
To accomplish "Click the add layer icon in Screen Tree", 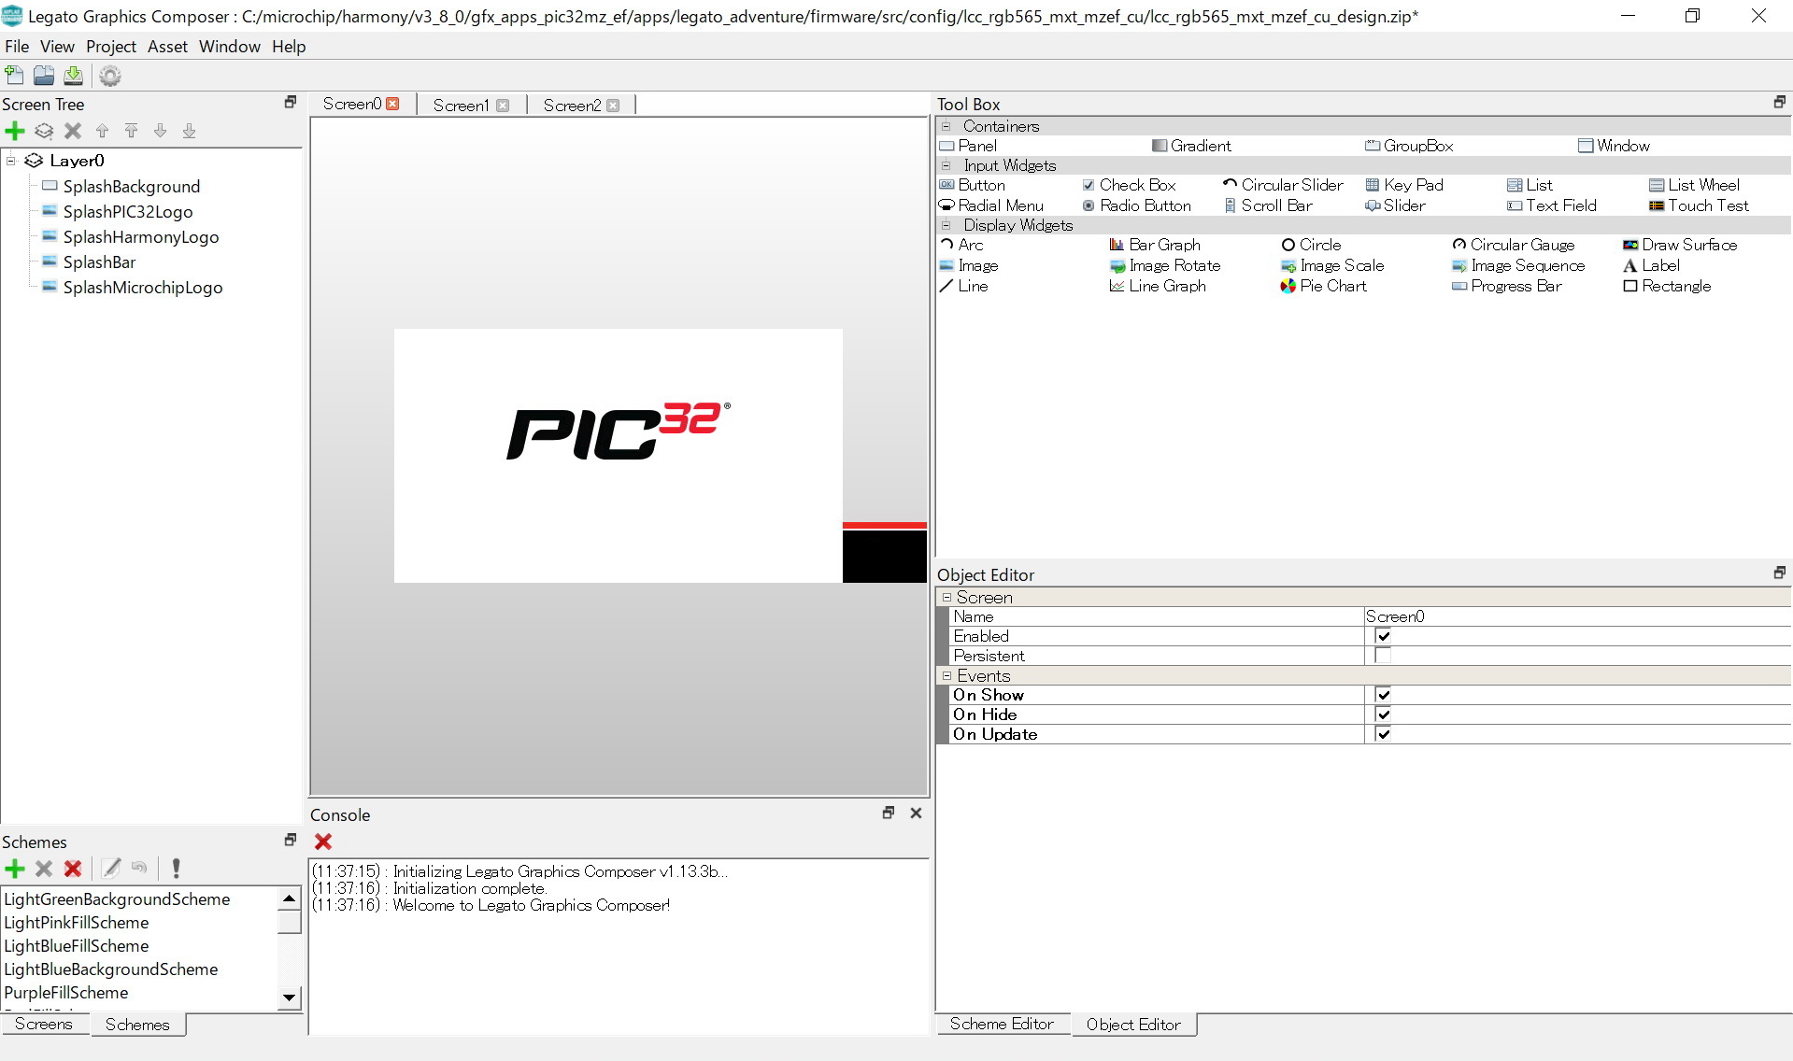I will [44, 131].
